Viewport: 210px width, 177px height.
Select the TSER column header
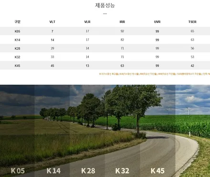pyautogui.click(x=192, y=22)
